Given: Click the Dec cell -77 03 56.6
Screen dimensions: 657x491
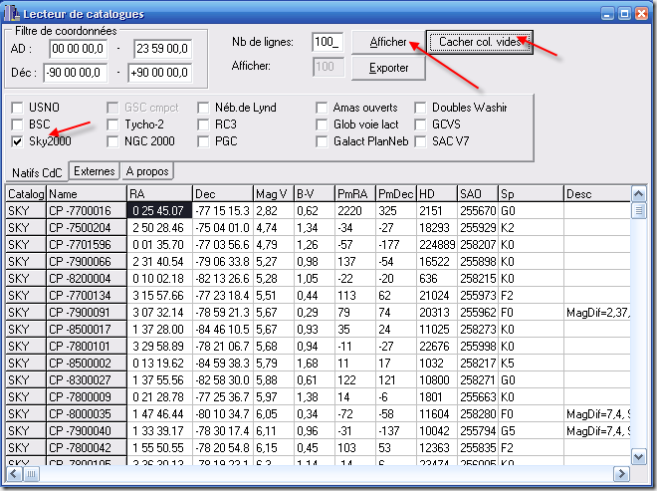Looking at the screenshot, I should coord(223,244).
